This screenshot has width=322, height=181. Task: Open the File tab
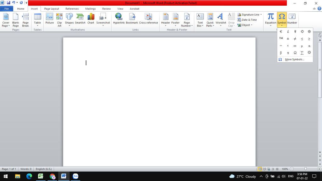point(6,9)
